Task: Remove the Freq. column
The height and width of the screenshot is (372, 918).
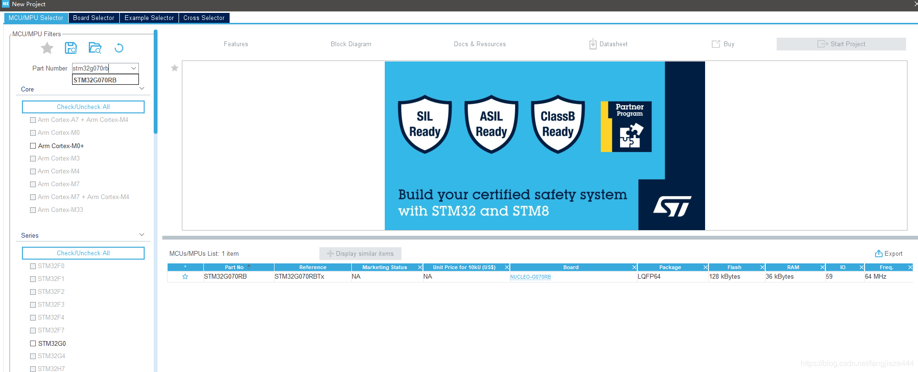Action: [910, 267]
